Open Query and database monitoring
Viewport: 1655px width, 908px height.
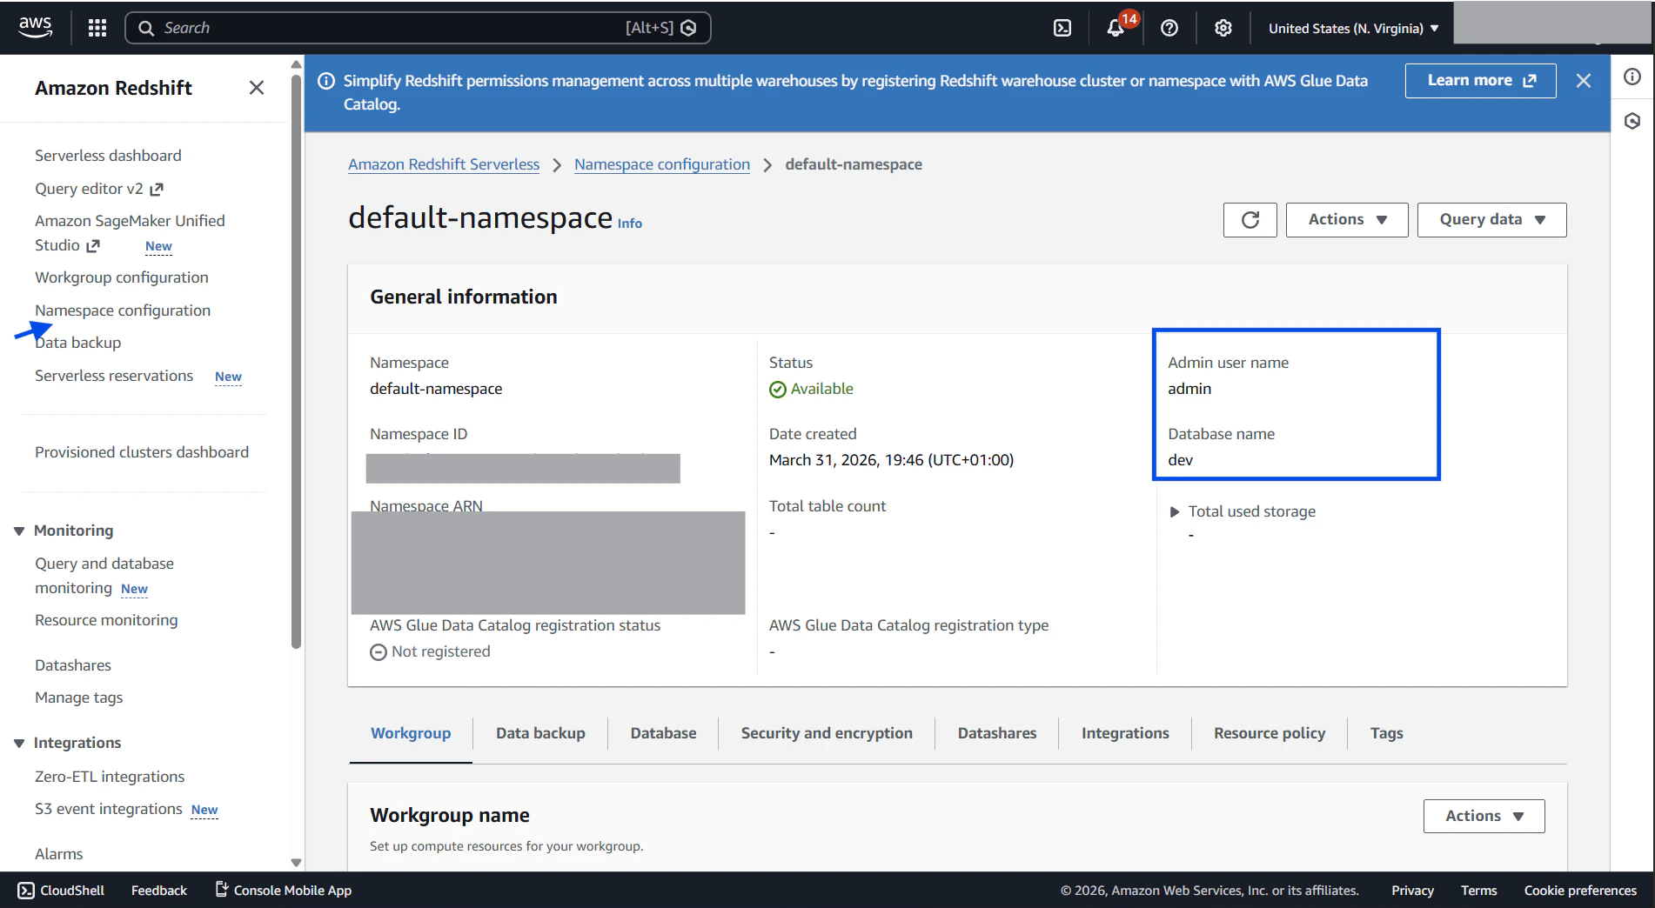104,576
